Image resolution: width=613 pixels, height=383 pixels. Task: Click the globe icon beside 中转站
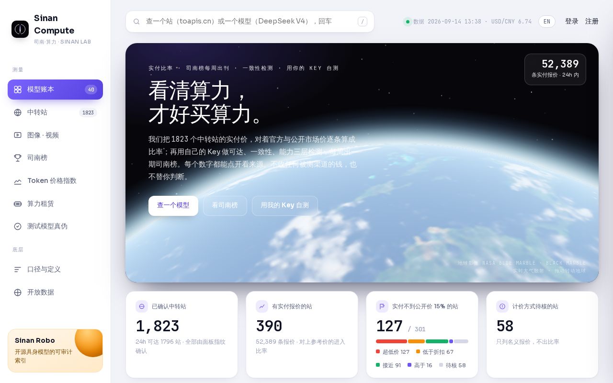coord(18,113)
